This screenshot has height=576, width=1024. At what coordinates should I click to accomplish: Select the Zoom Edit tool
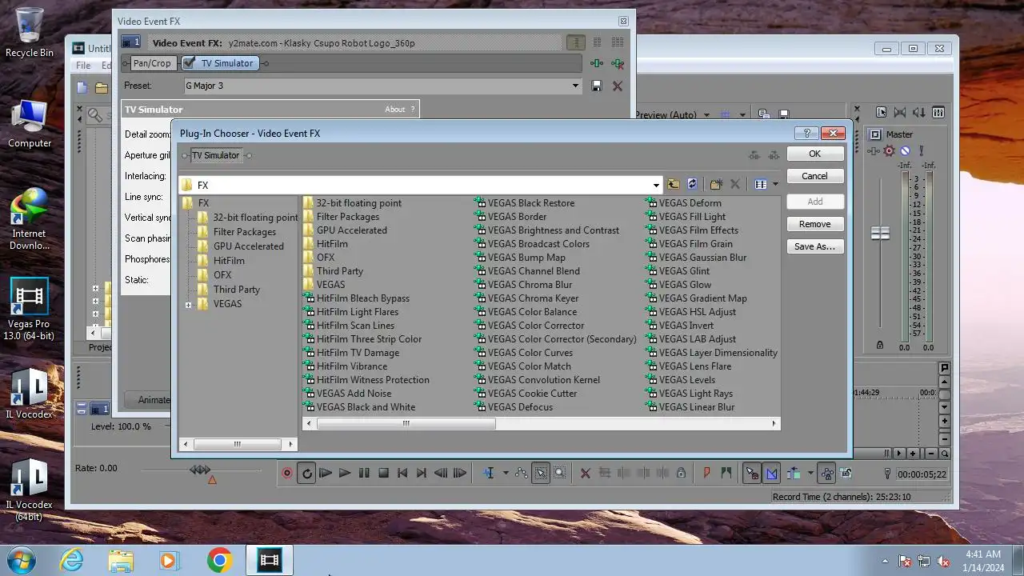click(560, 473)
